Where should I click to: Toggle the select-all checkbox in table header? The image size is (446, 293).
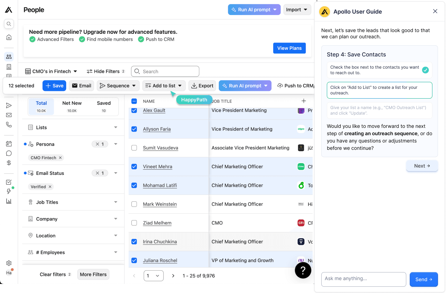[x=134, y=101]
